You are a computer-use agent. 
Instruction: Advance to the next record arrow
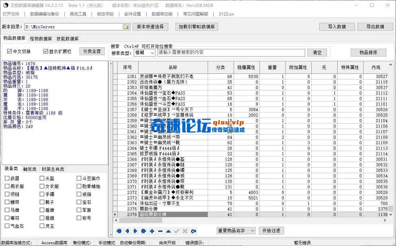tap(135, 231)
